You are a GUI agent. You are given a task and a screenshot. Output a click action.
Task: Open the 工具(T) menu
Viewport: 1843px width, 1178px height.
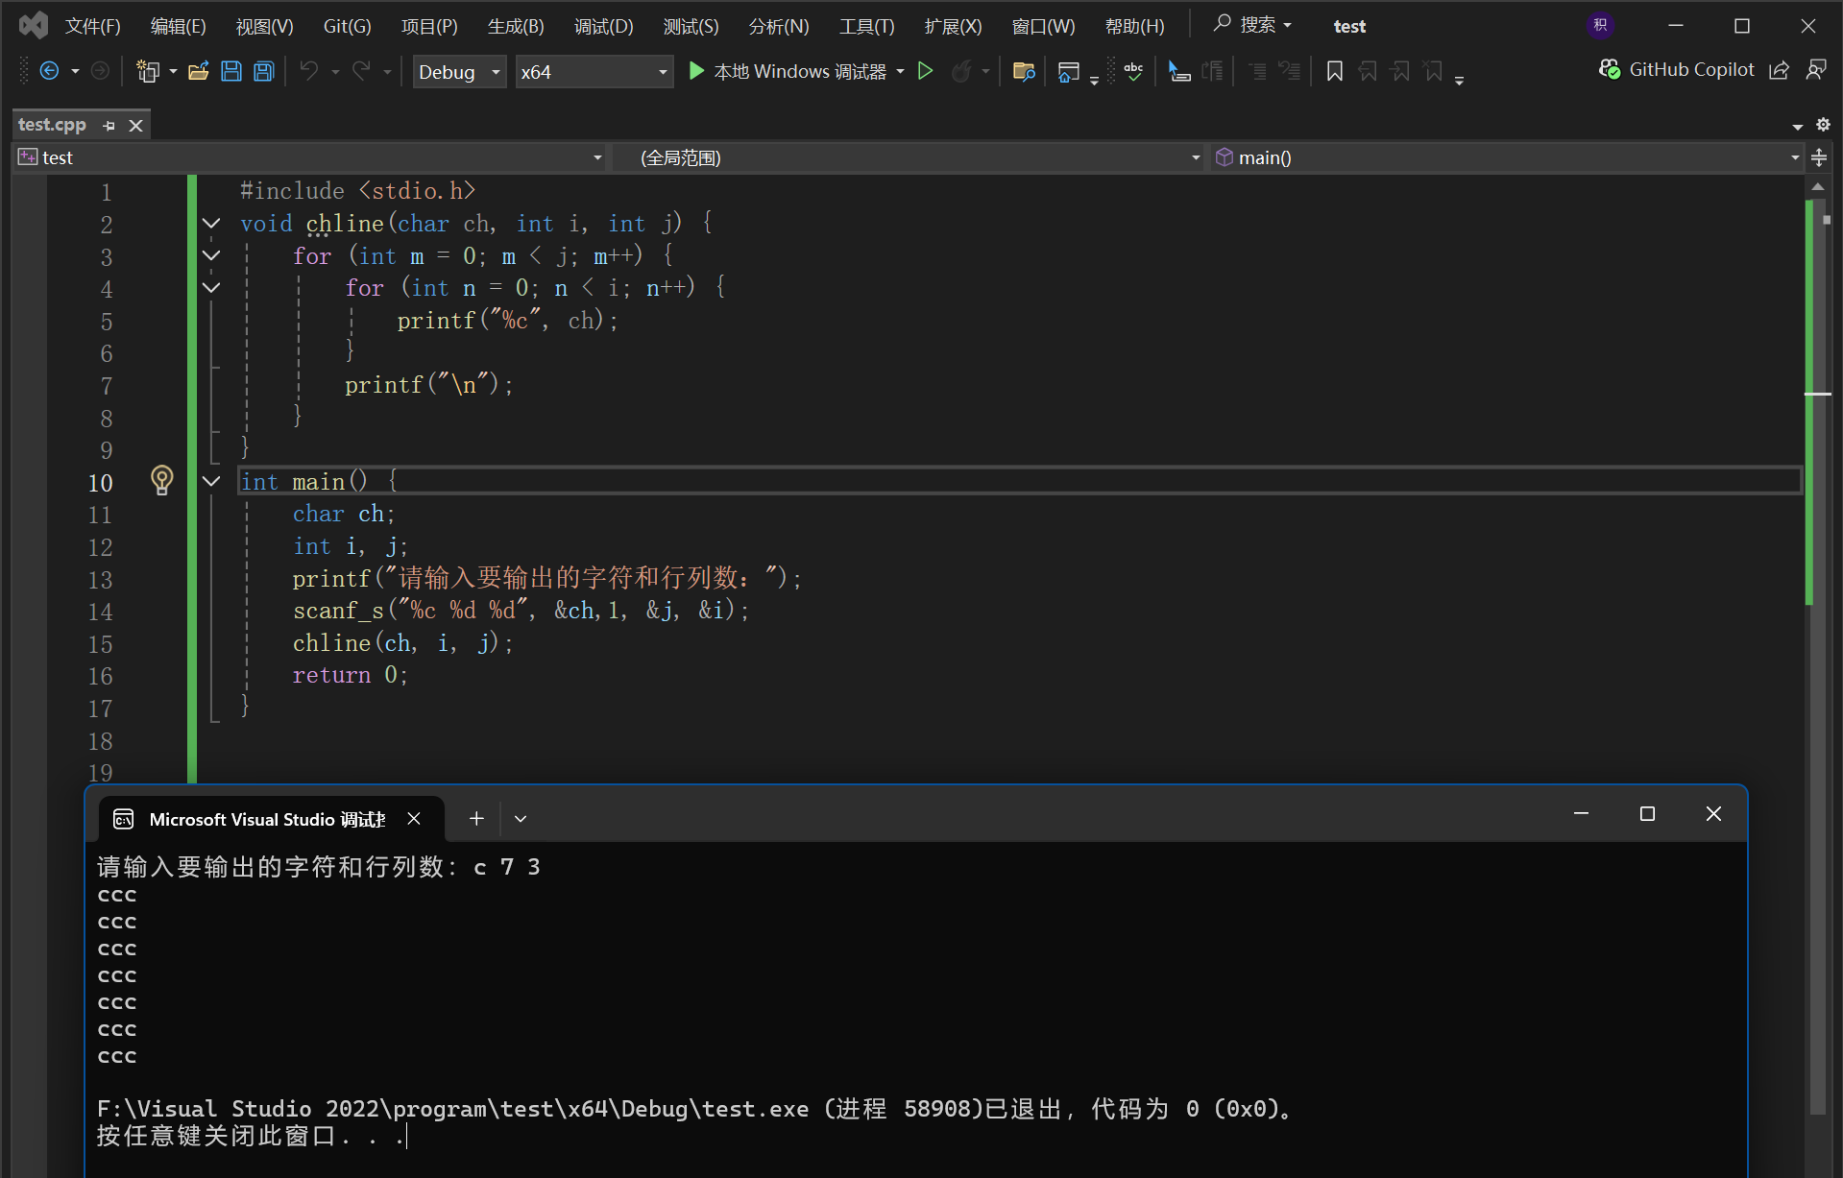point(867,26)
